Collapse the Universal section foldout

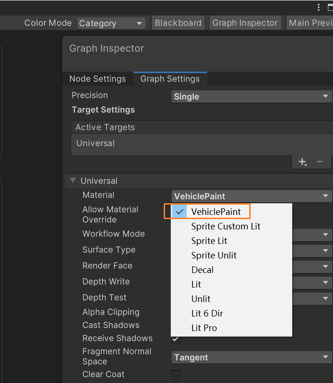73,181
